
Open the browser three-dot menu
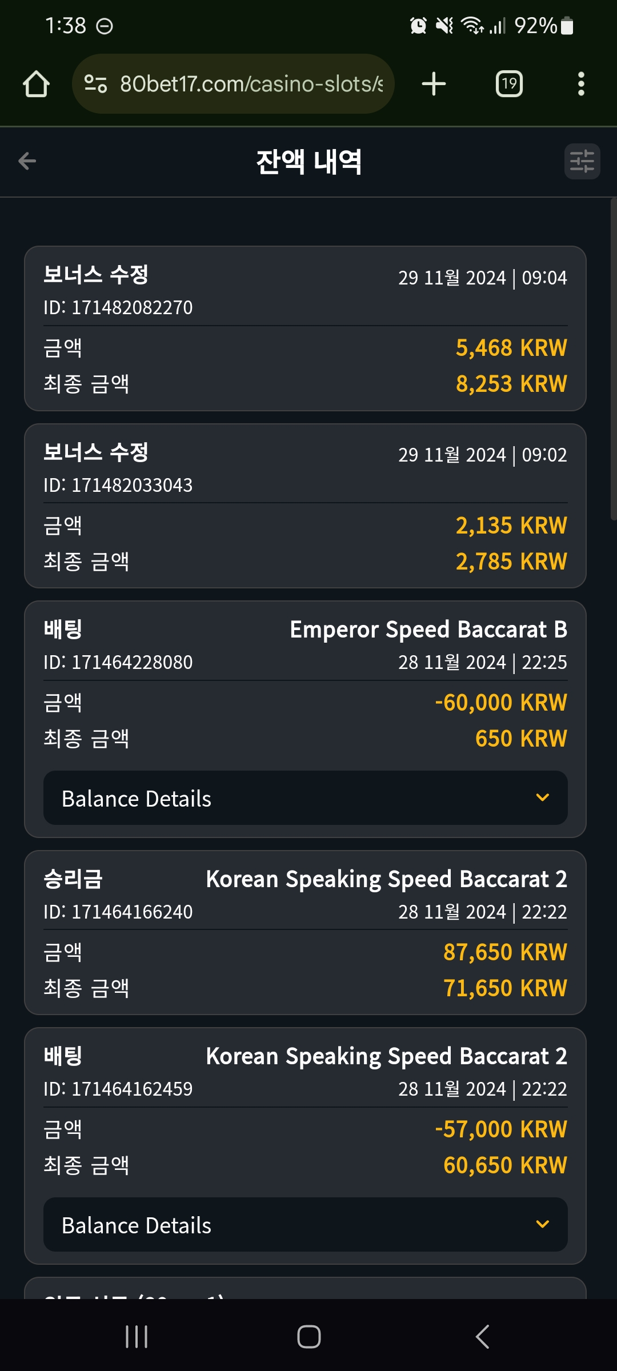coord(581,84)
